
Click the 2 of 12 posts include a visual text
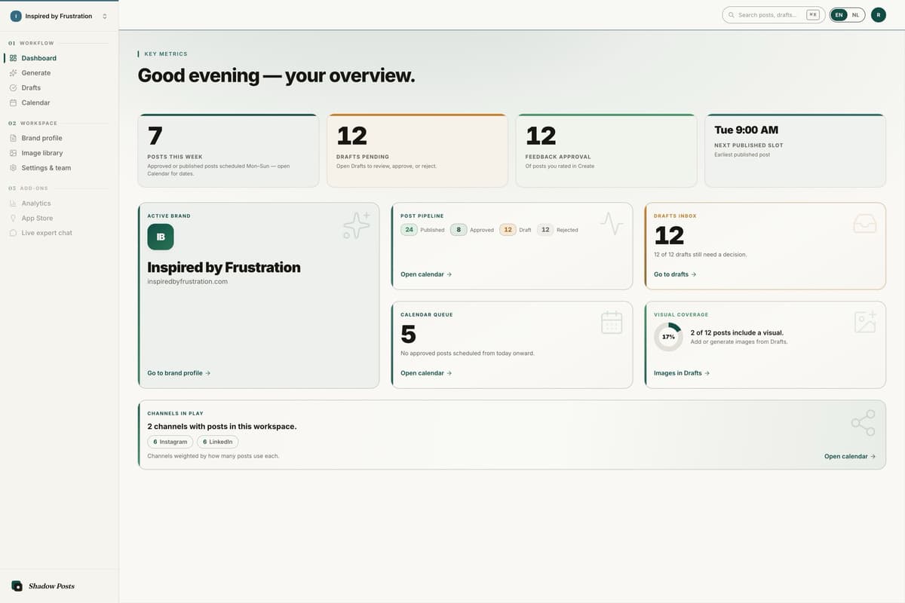pyautogui.click(x=737, y=332)
